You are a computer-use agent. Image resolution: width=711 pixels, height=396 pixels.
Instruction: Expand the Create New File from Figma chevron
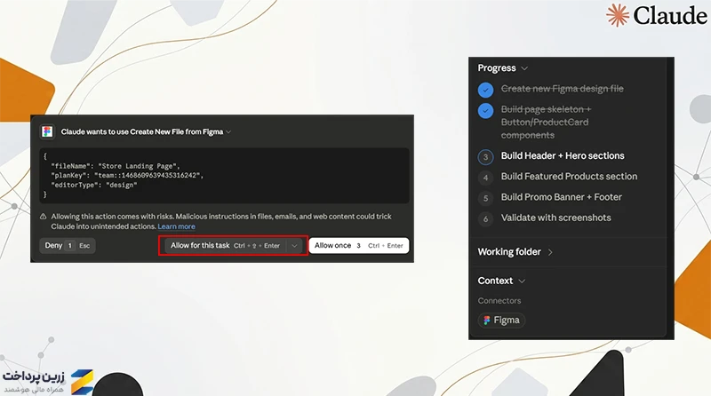228,131
